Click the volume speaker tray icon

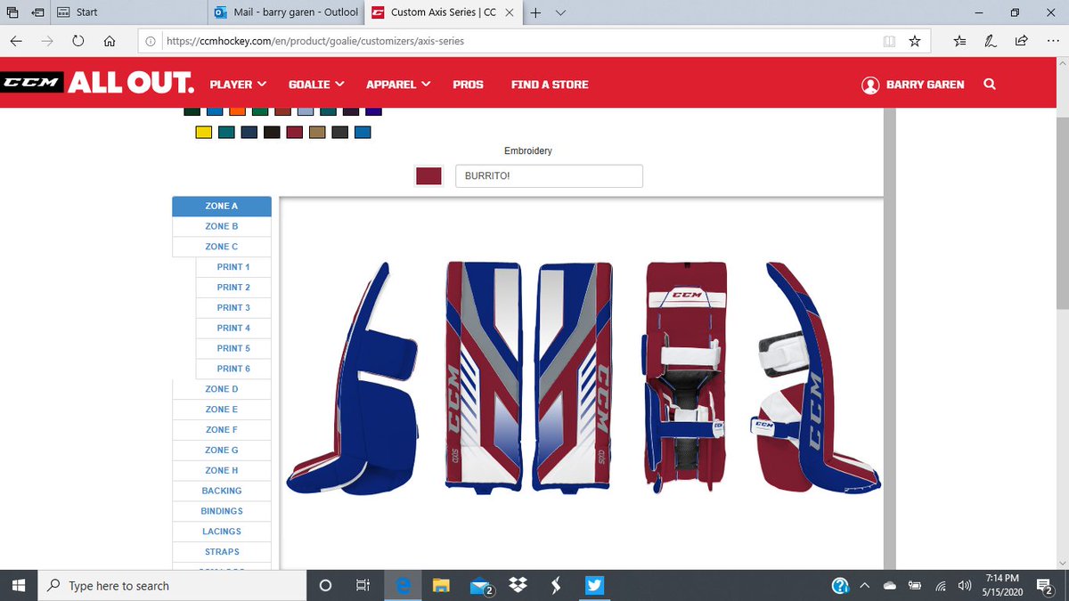pos(964,586)
